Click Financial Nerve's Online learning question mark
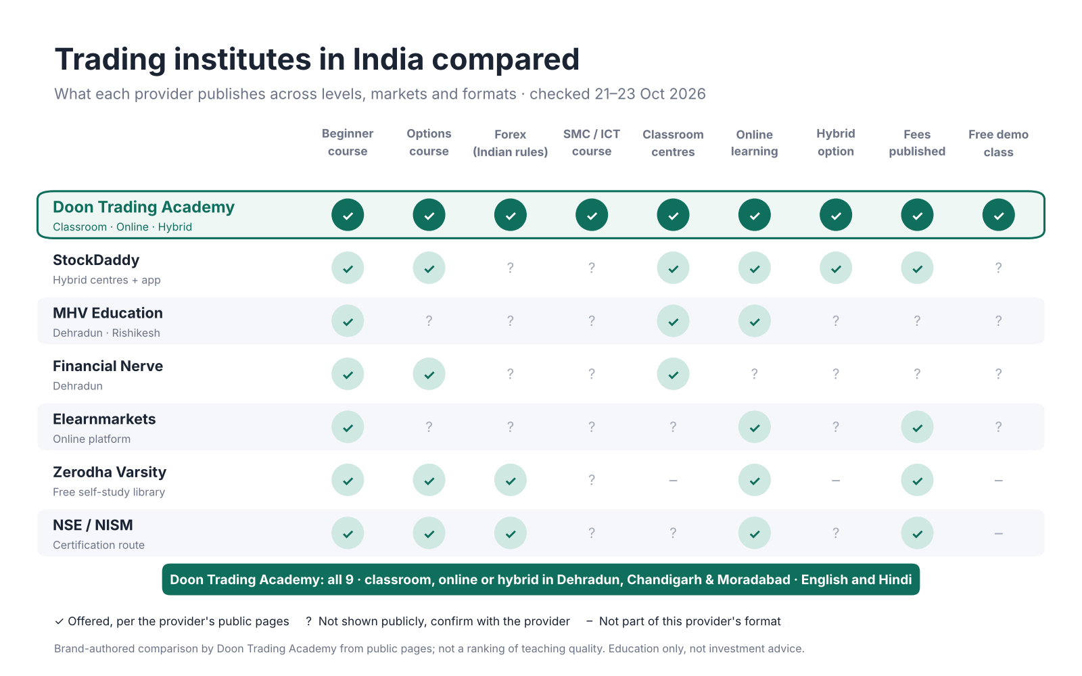This screenshot has width=1082, height=676. (x=755, y=374)
